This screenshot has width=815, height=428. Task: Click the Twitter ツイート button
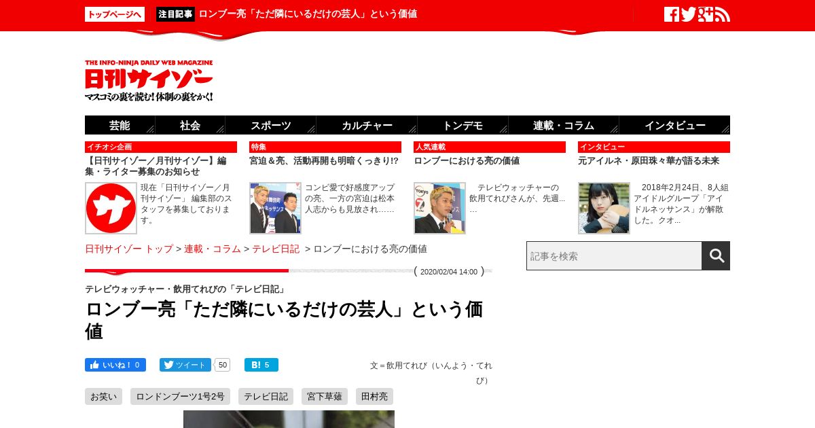point(185,365)
